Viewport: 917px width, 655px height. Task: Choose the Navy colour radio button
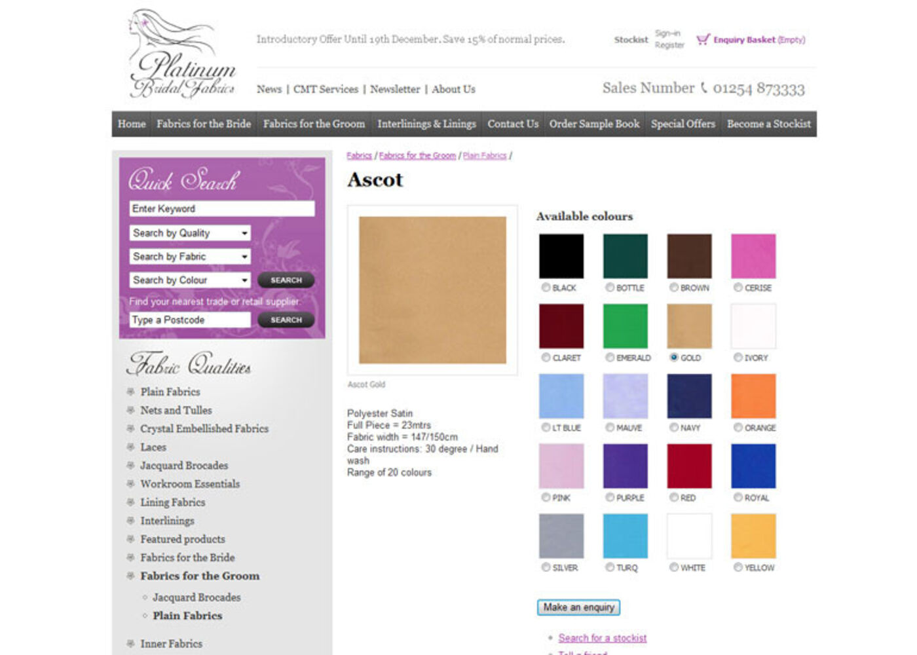coord(673,428)
